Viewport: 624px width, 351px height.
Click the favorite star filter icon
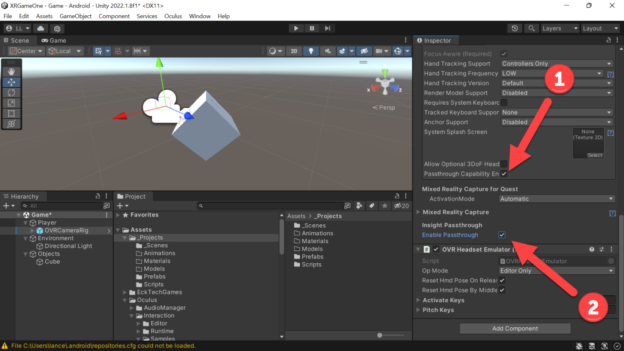(x=385, y=206)
